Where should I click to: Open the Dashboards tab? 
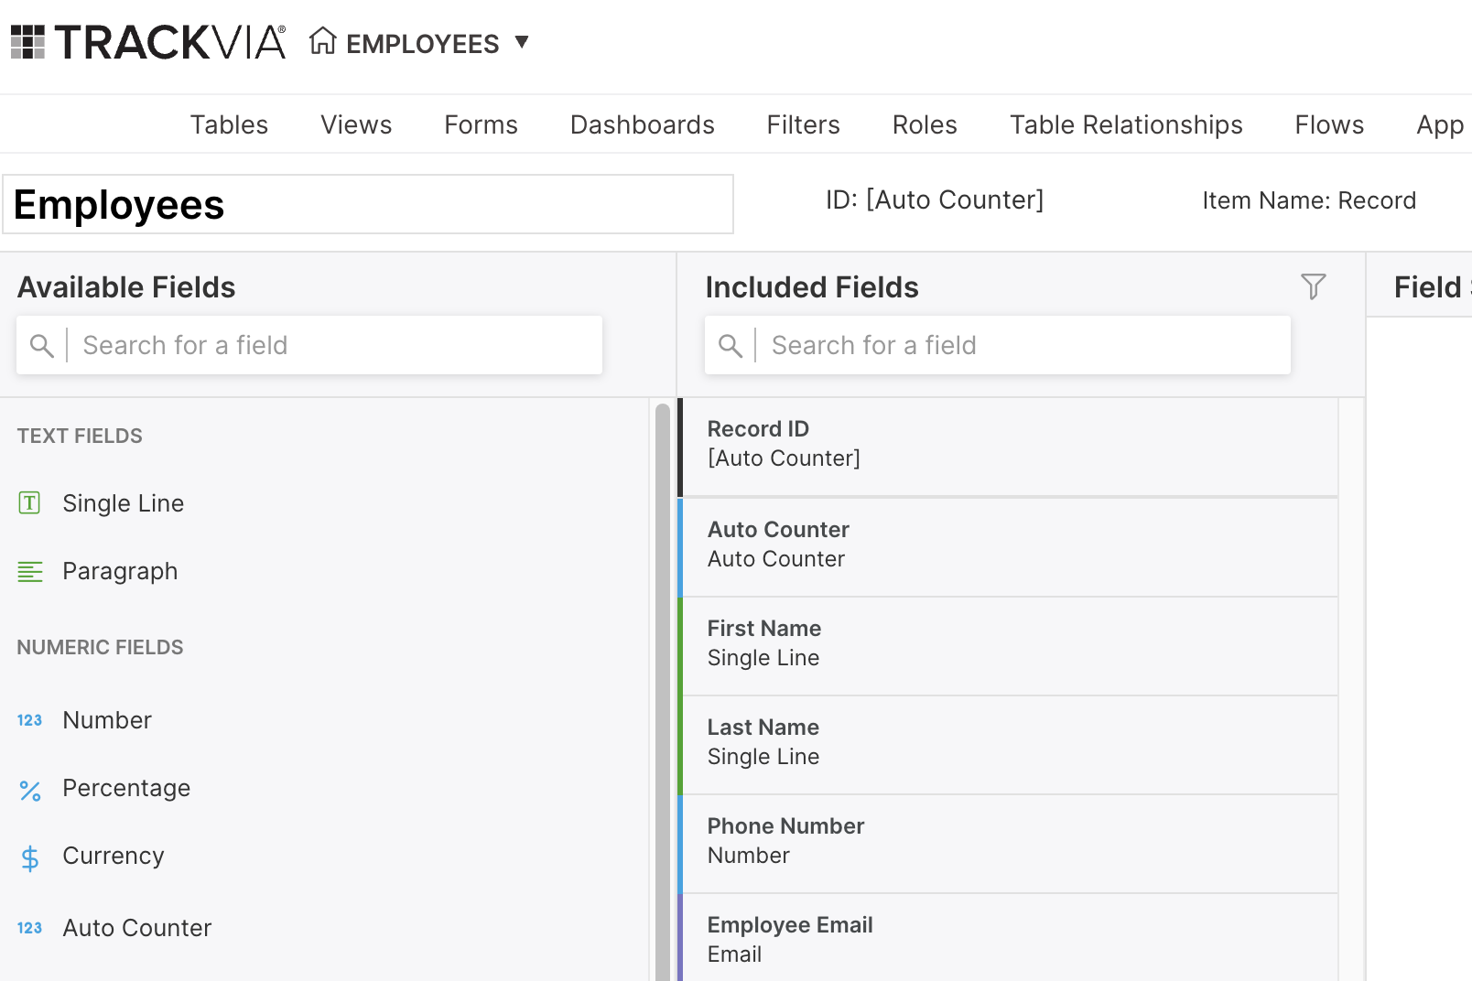point(642,124)
